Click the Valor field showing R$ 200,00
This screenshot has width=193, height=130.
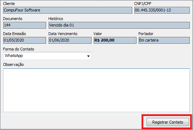point(115,40)
